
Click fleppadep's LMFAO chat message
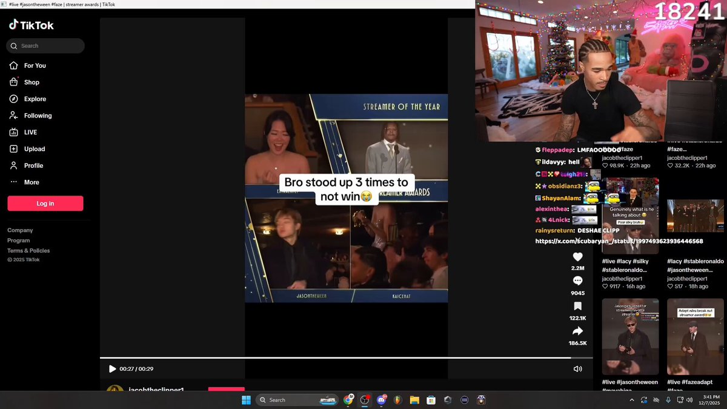coord(579,149)
